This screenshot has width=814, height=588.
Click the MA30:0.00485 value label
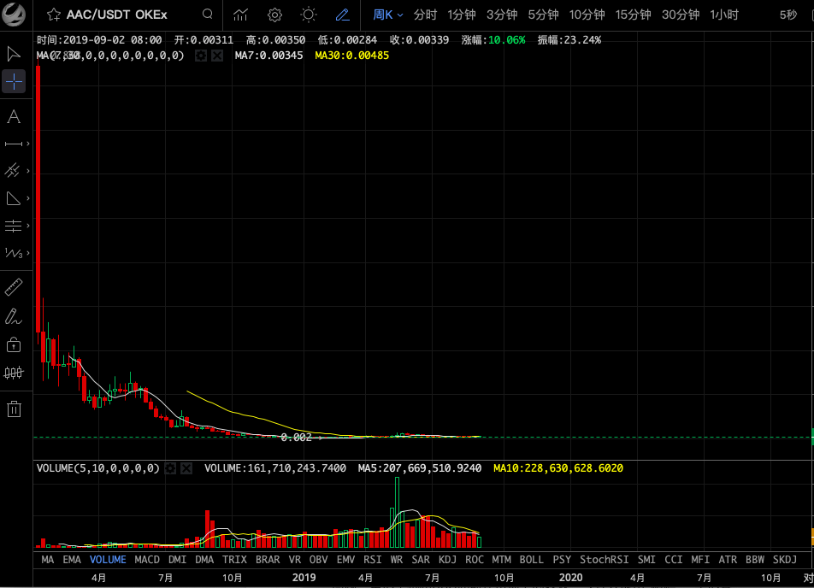coord(352,56)
